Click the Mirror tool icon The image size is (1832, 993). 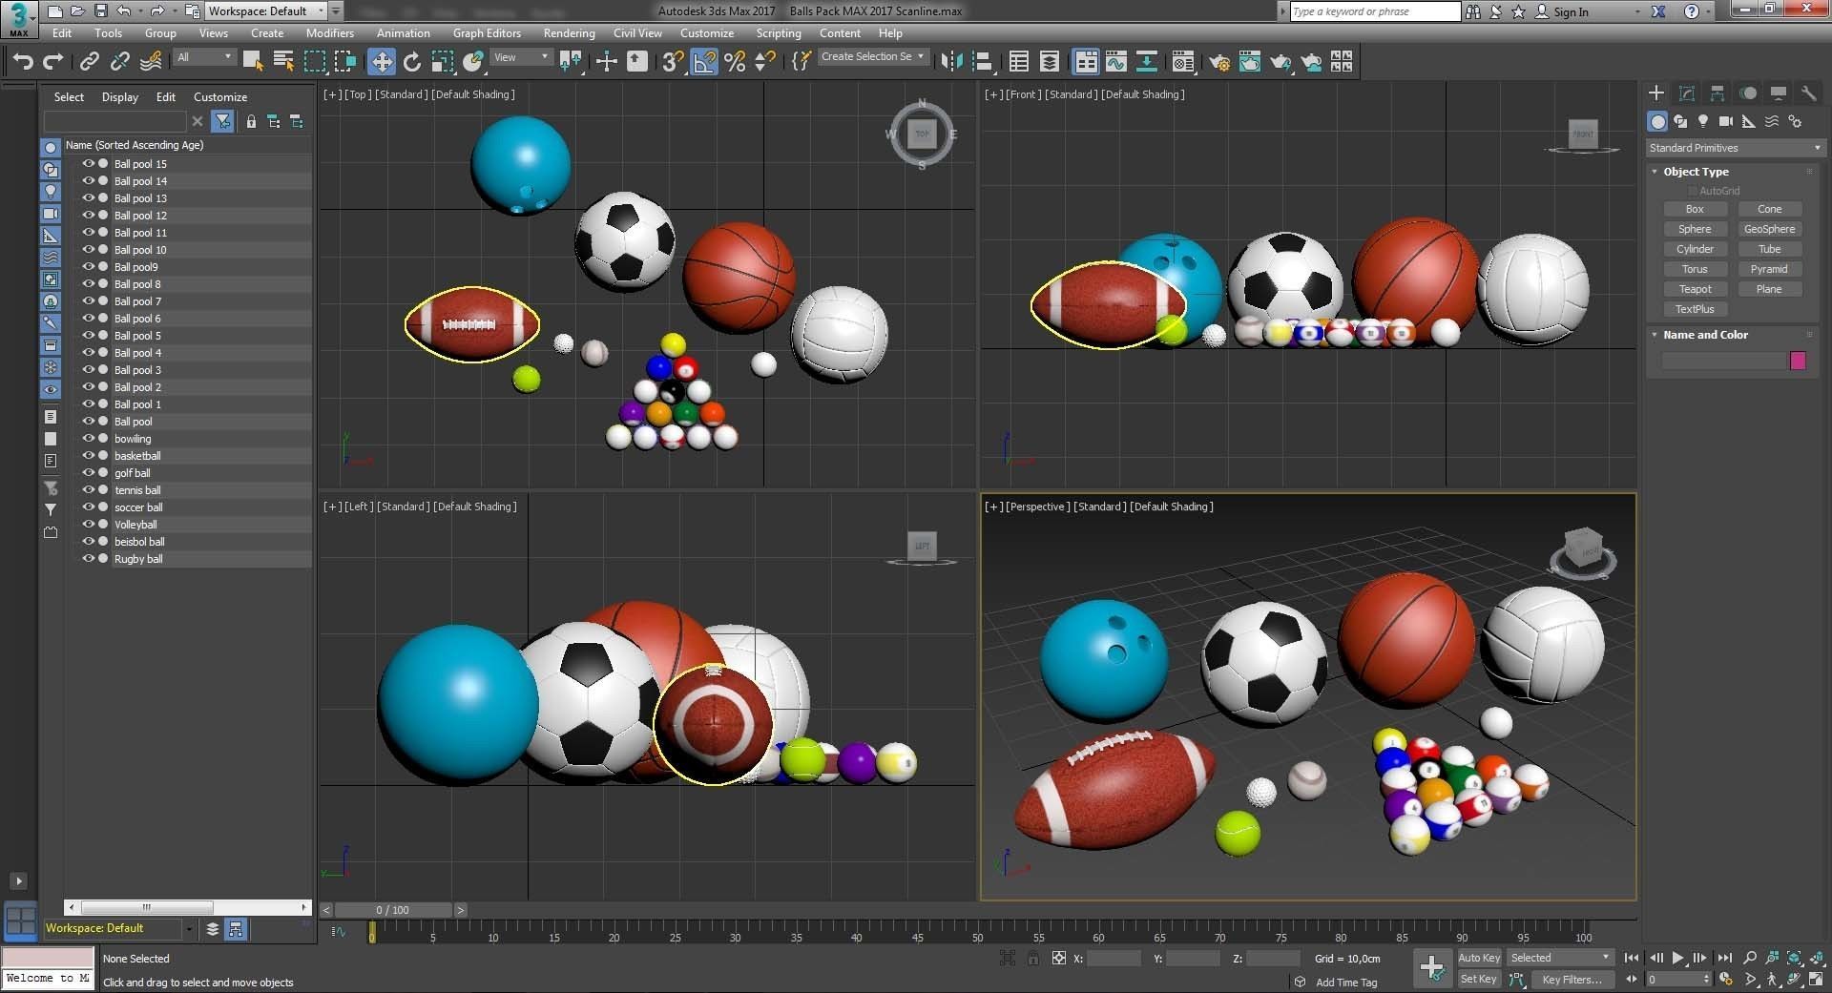coord(951,62)
